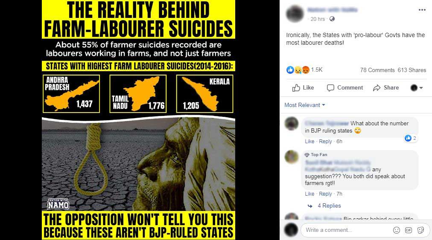Open the 613 Shares list
This screenshot has width=432, height=240.
point(412,70)
